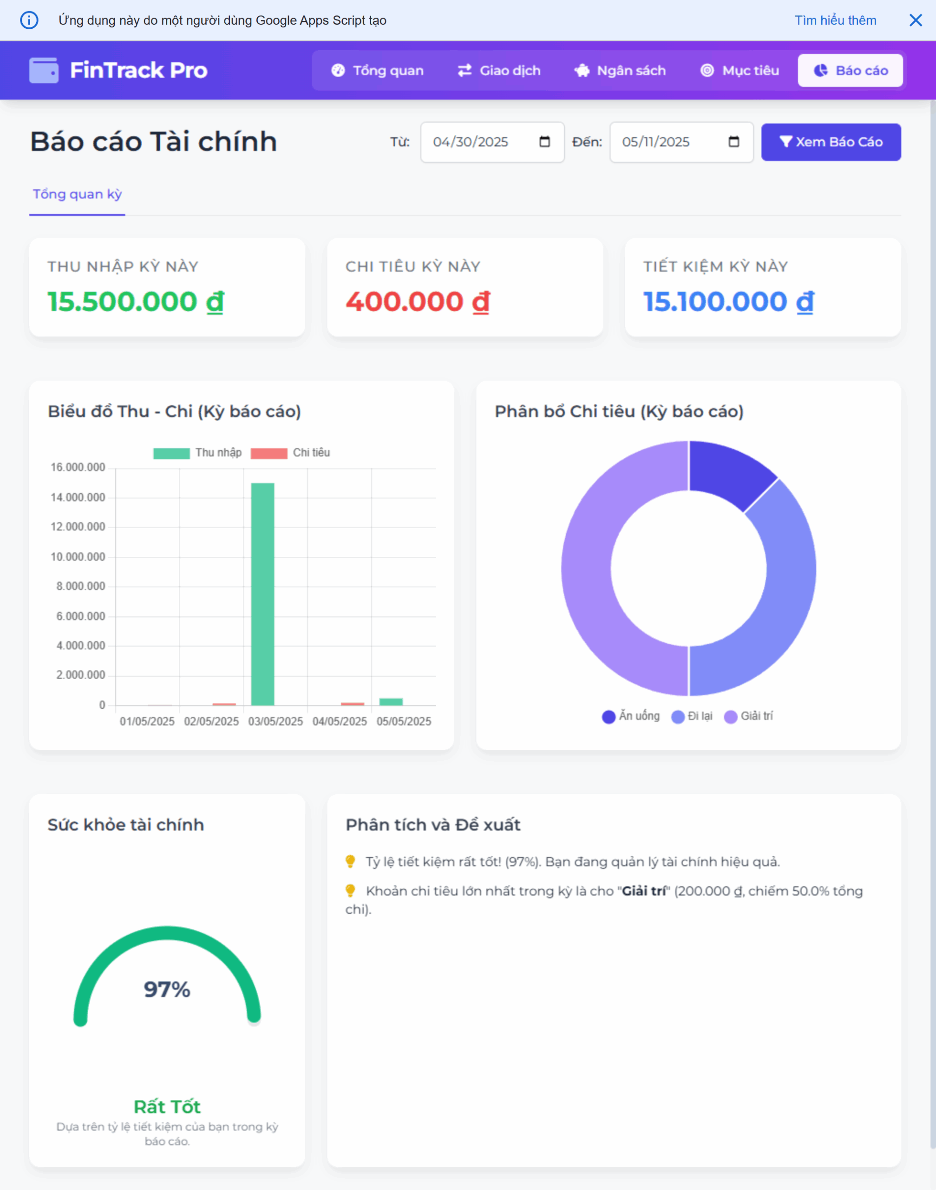Click the Xem Báo Cáo button
Image resolution: width=936 pixels, height=1190 pixels.
point(830,142)
